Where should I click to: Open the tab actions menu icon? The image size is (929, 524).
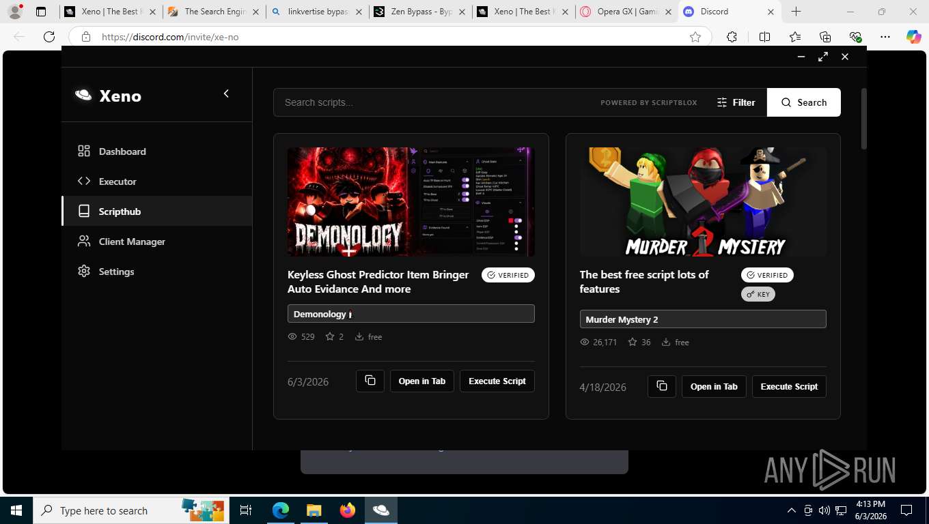(x=41, y=12)
